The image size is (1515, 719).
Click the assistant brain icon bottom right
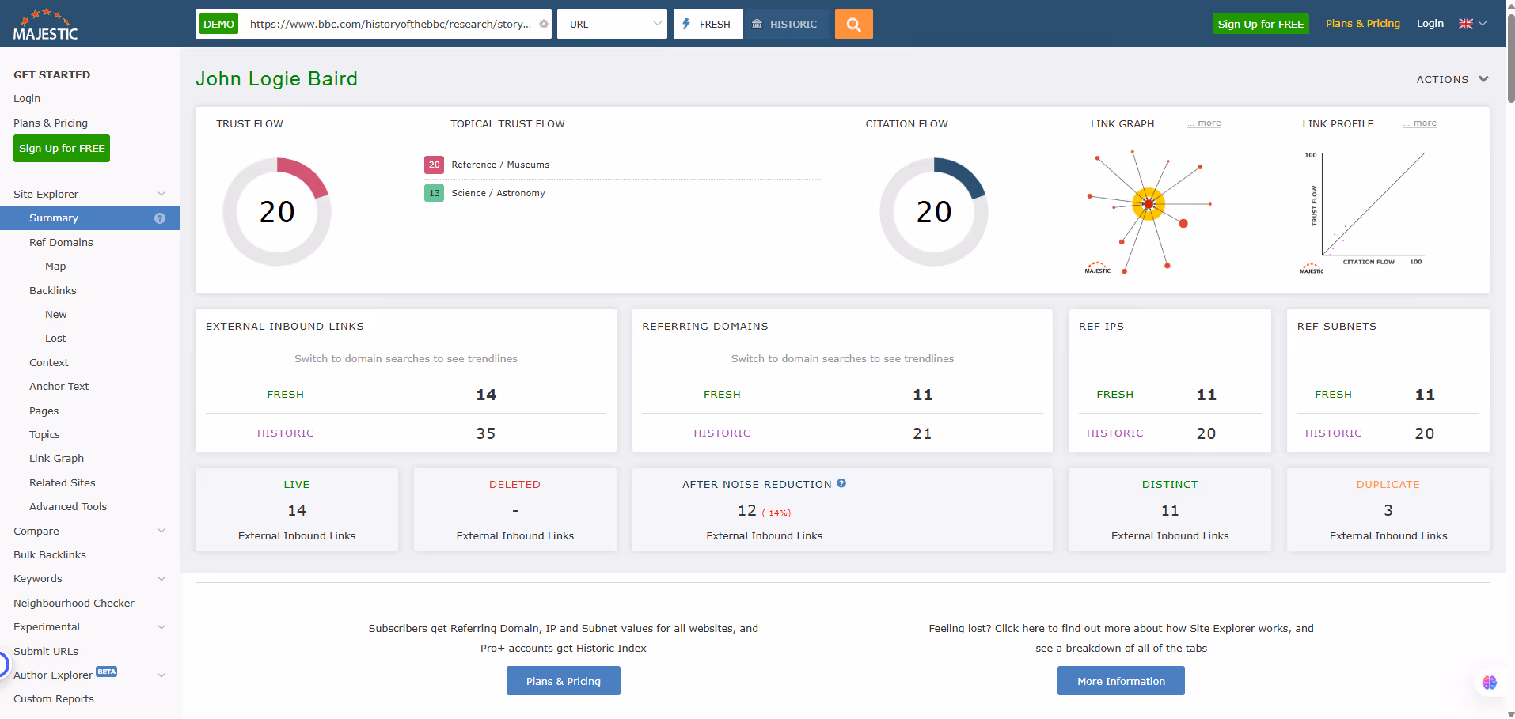[1490, 683]
